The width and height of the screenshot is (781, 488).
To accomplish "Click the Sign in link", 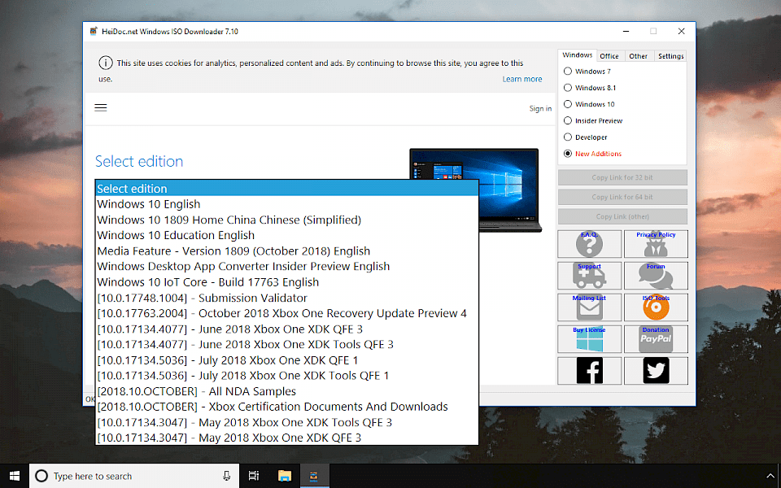I will click(540, 108).
